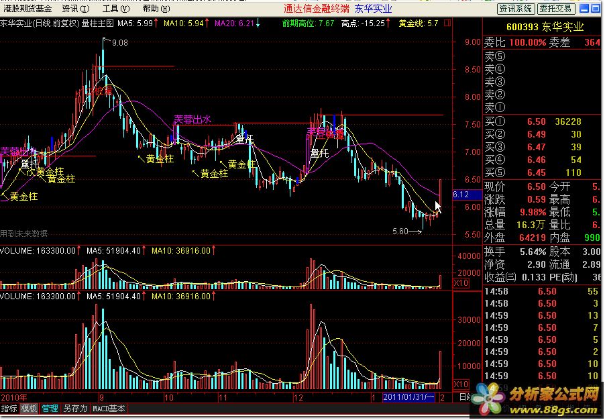Click the 9.08 high price marker

coord(120,43)
